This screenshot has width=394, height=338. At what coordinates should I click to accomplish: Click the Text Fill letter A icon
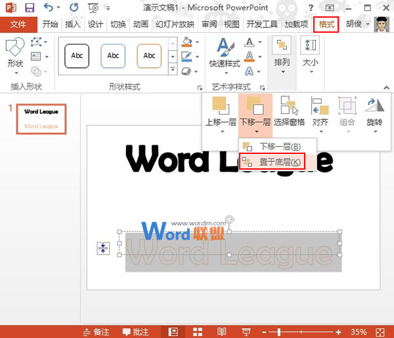click(x=250, y=42)
